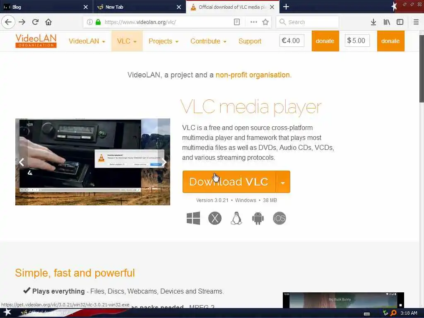Select the Windows platform icon
Screen dimensions: 424x318
coord(193,218)
